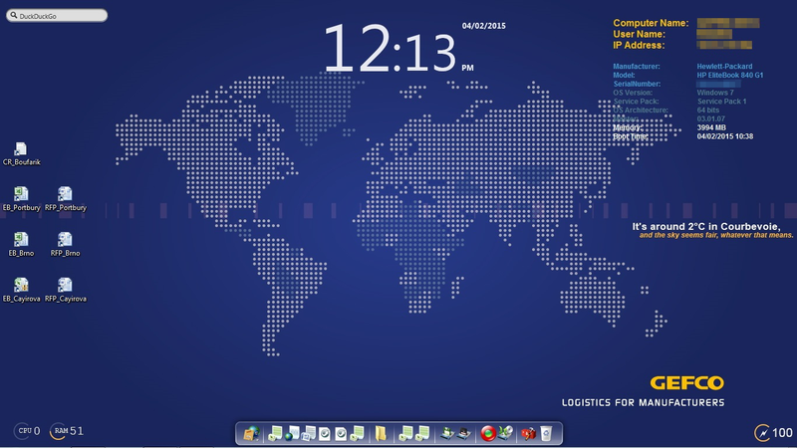Click the 04/02/2015 date text
Viewport: 797px width, 448px height.
tap(484, 26)
